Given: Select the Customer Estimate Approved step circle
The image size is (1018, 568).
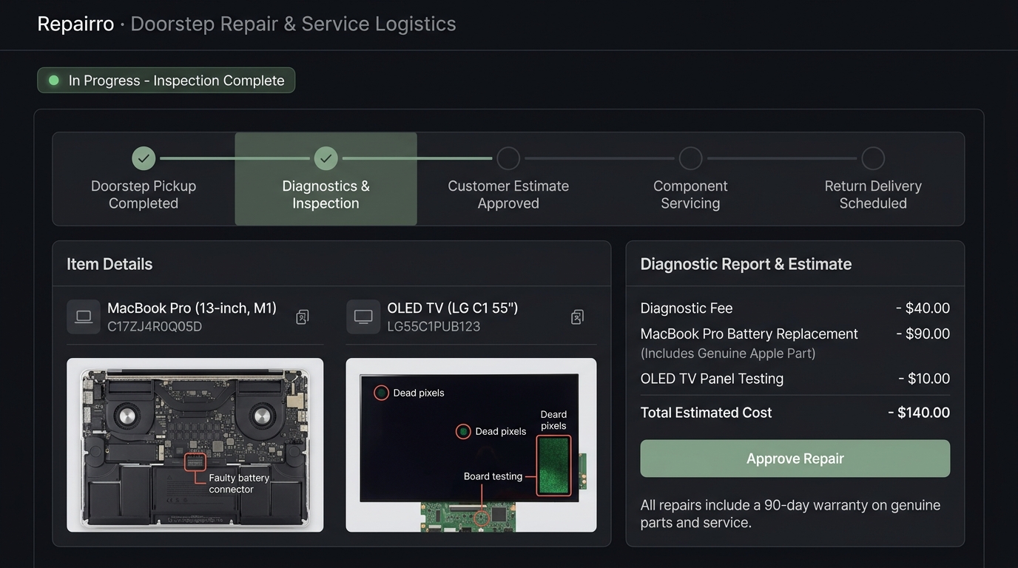Looking at the screenshot, I should (508, 158).
